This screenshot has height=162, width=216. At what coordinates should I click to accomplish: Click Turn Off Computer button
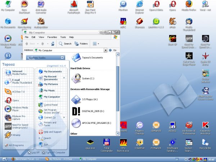point(54,153)
